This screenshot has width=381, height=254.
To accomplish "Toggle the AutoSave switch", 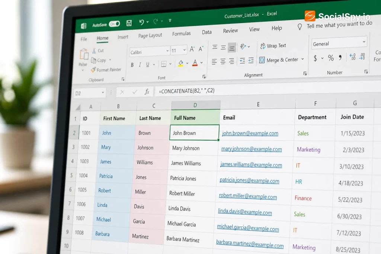I will click(115, 24).
